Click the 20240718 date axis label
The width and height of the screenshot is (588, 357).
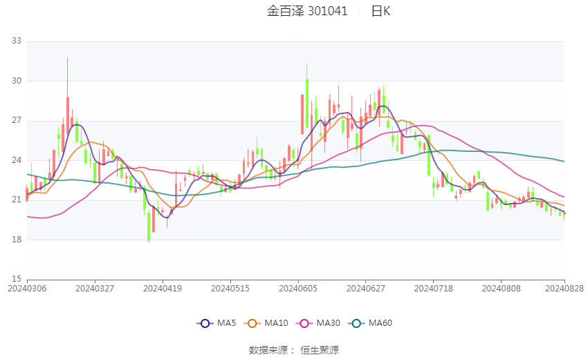tap(434, 289)
